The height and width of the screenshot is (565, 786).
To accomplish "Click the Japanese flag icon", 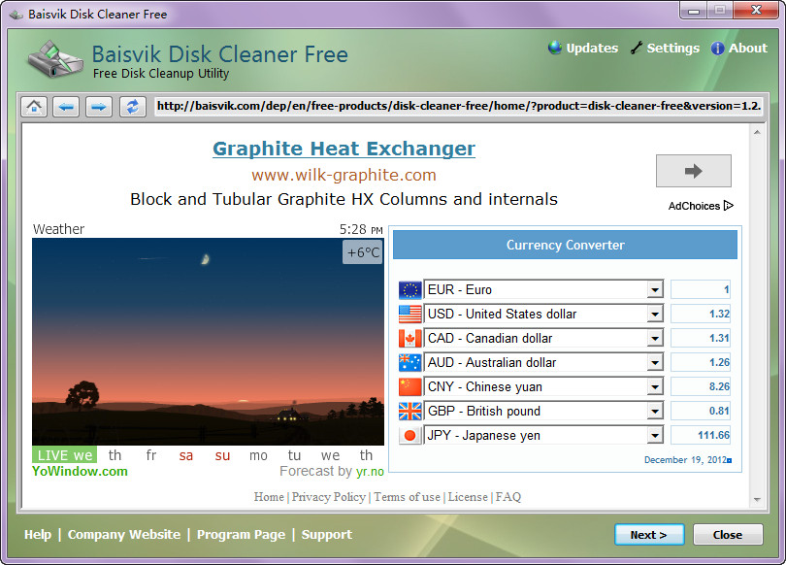I will pyautogui.click(x=410, y=435).
